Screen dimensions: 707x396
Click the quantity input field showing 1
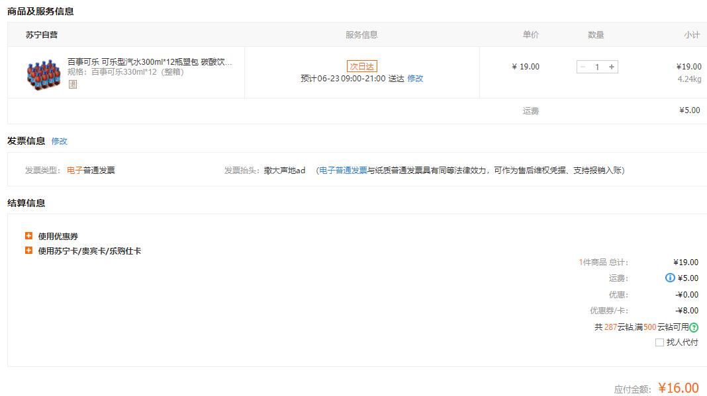(x=597, y=67)
